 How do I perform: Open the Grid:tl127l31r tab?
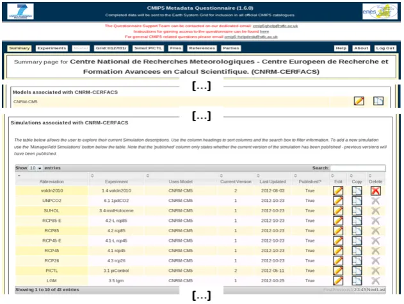[111, 48]
